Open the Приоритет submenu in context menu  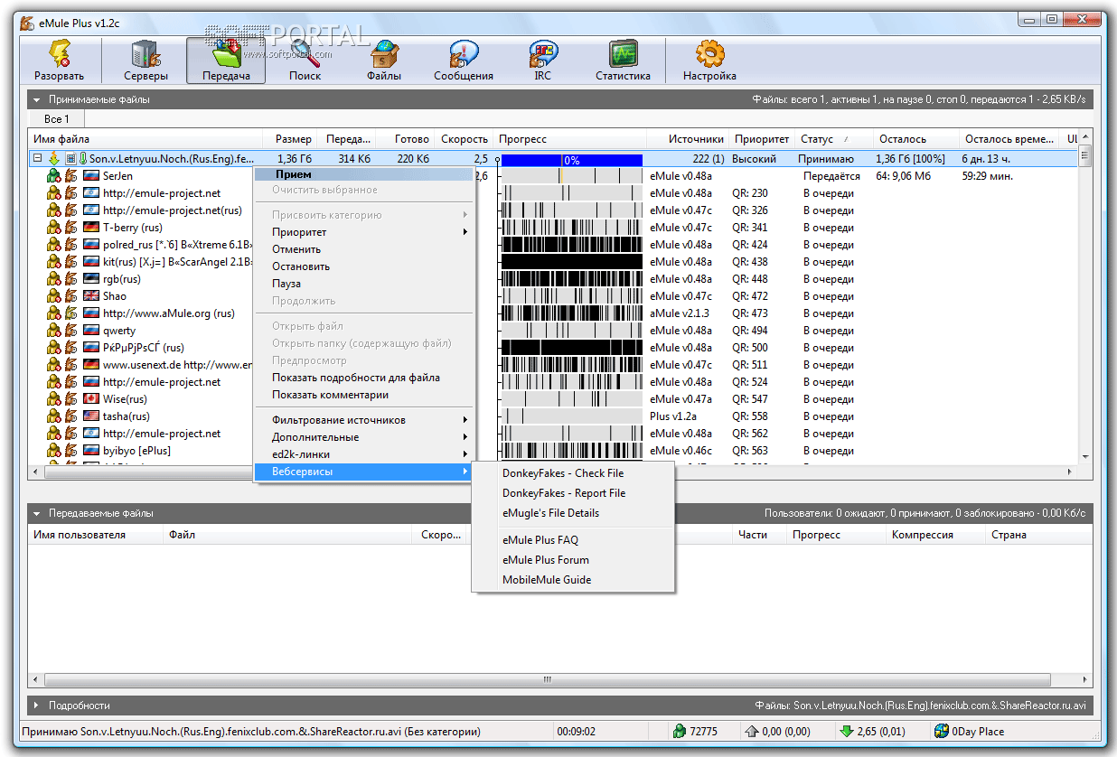click(299, 232)
